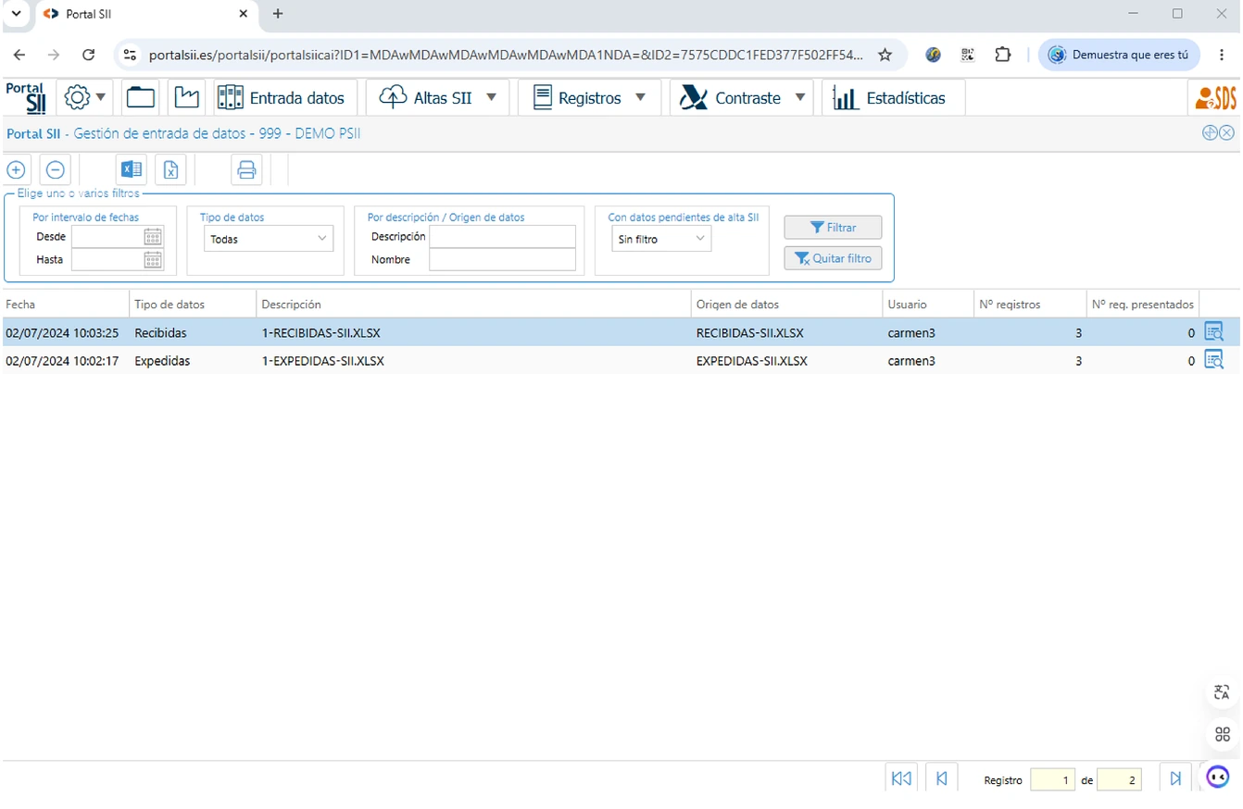This screenshot has height=809, width=1243.
Task: Clear filters with Quitar filtro
Action: tap(833, 258)
